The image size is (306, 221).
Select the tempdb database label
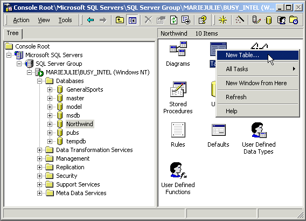(x=76, y=141)
